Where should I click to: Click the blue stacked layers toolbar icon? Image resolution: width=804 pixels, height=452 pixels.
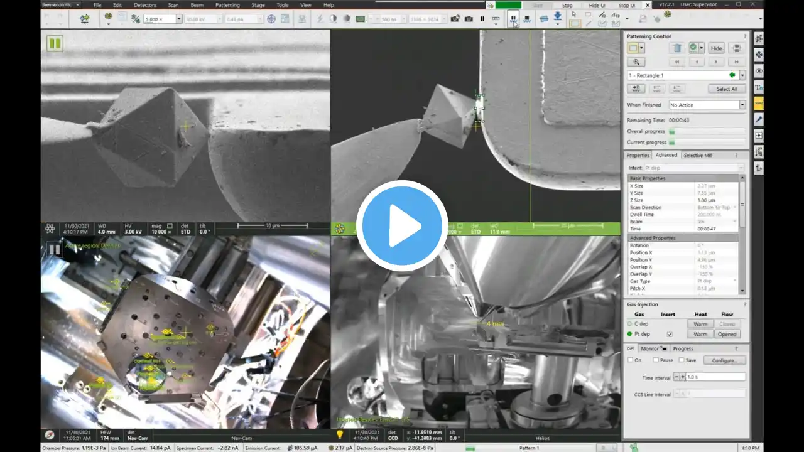click(x=544, y=19)
